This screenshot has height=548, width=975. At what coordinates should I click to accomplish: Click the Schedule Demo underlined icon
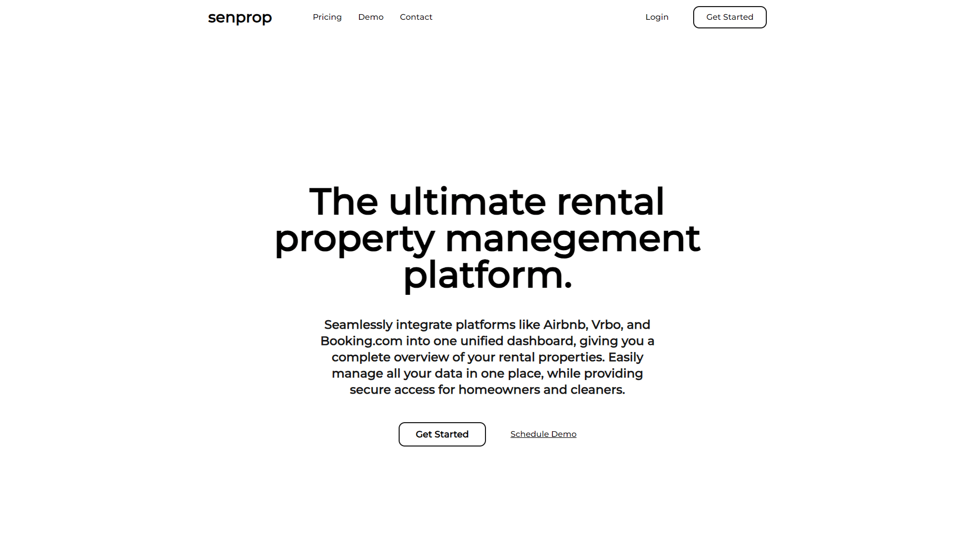pos(543,434)
